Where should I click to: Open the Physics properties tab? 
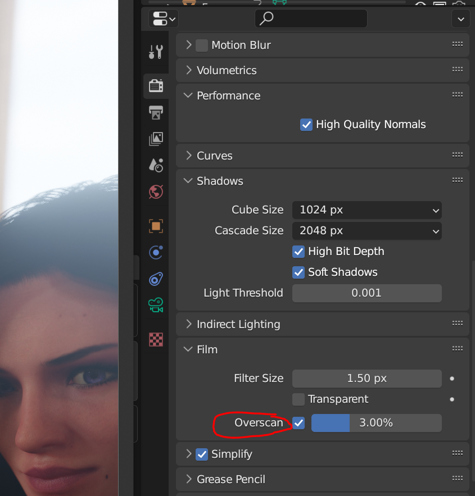tap(156, 252)
